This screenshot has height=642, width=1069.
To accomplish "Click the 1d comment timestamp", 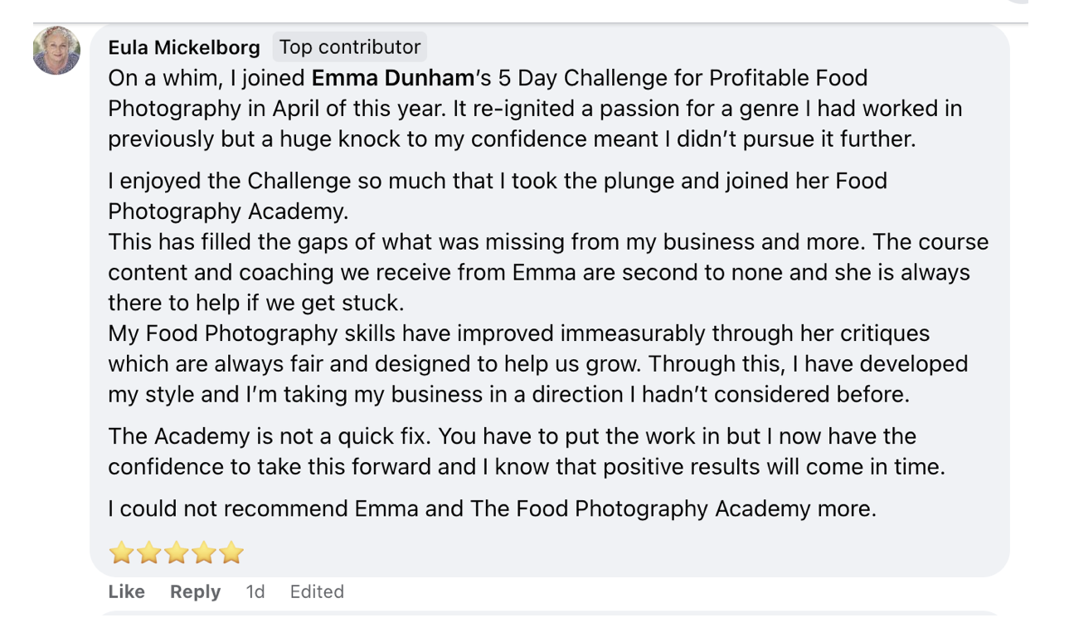I will click(255, 591).
